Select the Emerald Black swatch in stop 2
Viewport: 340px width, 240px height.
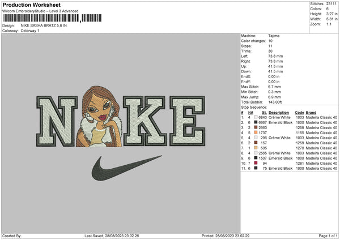coord(256,122)
